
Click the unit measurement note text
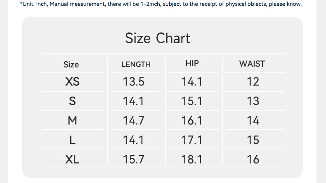click(x=161, y=4)
